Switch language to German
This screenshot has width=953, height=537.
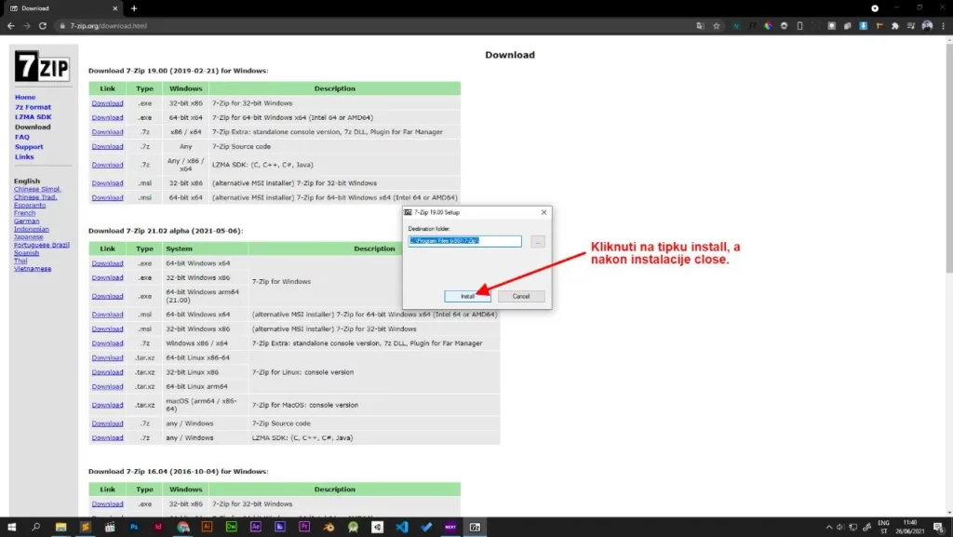pos(26,222)
